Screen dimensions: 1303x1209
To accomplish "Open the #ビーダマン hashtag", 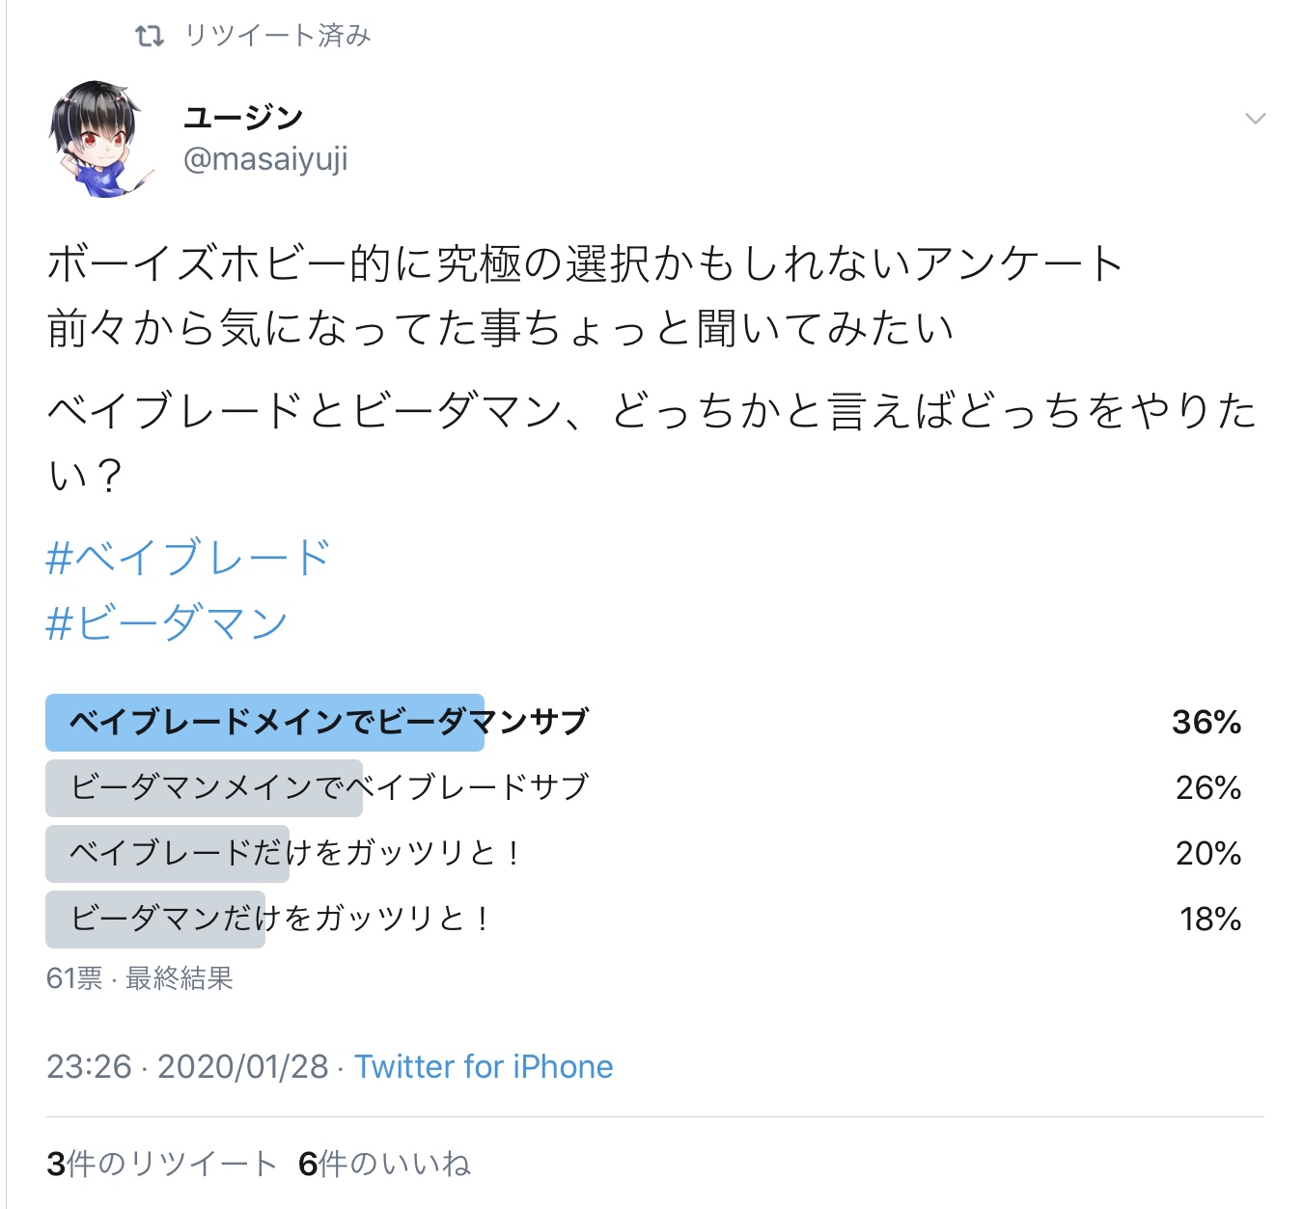I will pos(167,622).
